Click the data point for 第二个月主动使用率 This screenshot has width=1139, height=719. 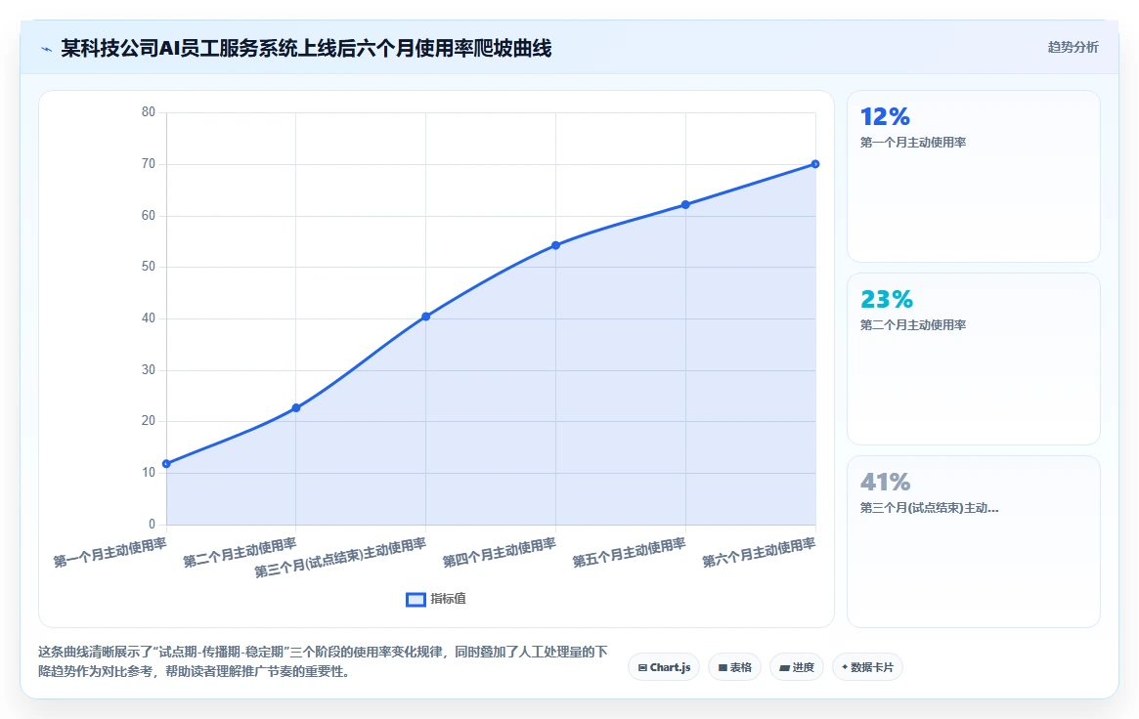pyautogui.click(x=296, y=407)
